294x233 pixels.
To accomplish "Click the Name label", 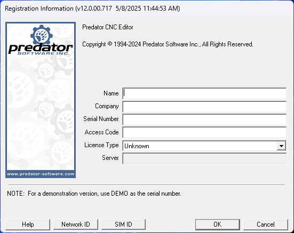I will [x=111, y=93].
